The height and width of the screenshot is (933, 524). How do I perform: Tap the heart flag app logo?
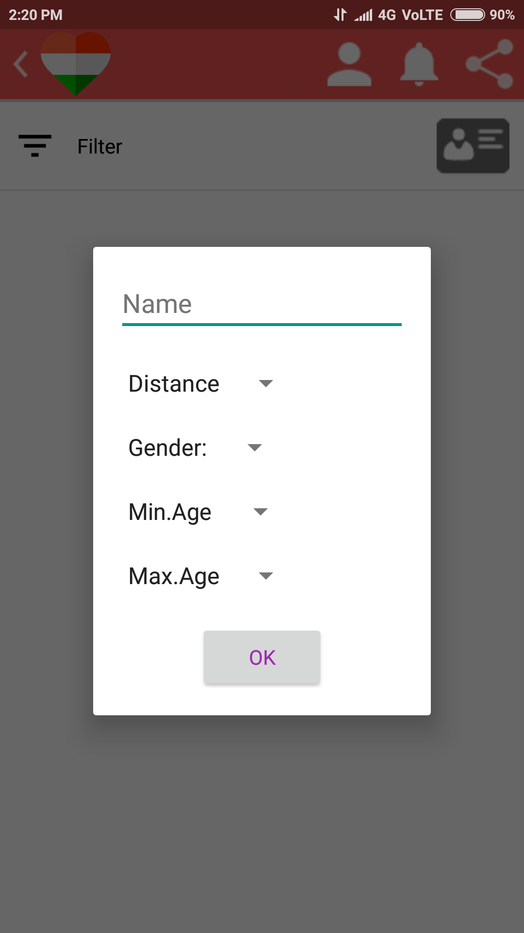(76, 63)
